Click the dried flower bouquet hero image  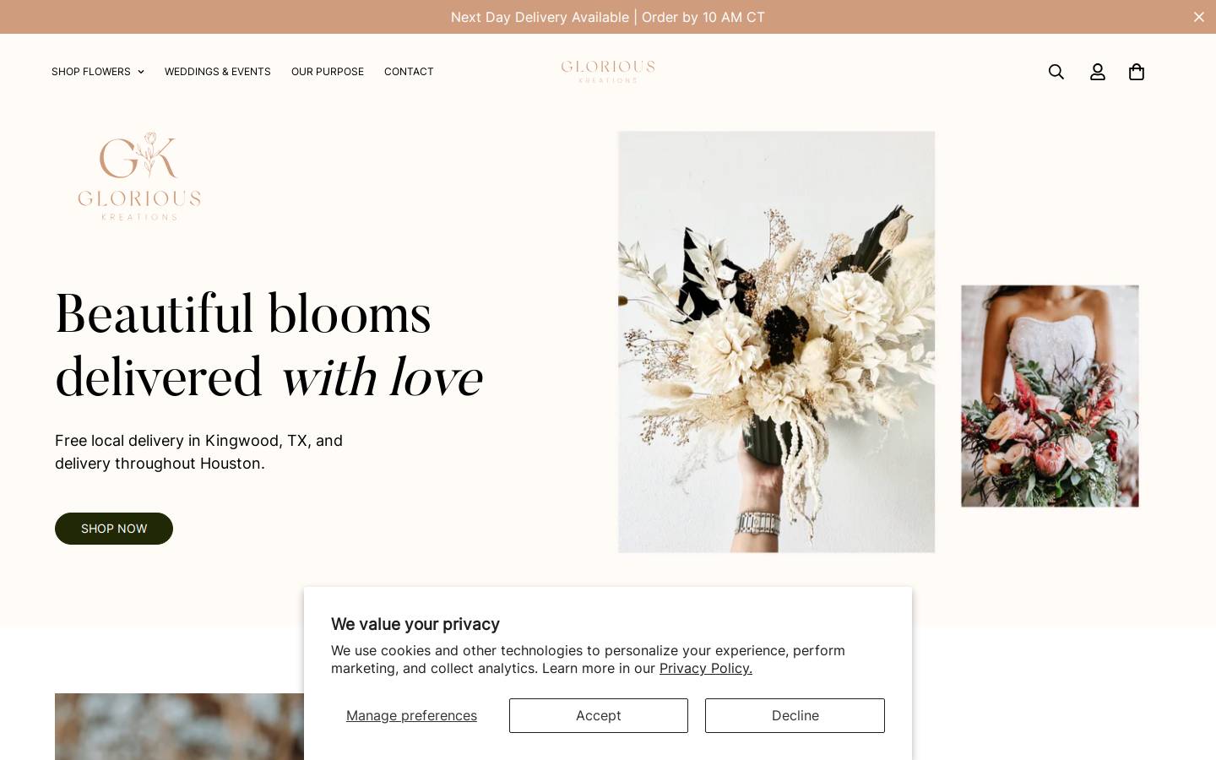click(776, 342)
